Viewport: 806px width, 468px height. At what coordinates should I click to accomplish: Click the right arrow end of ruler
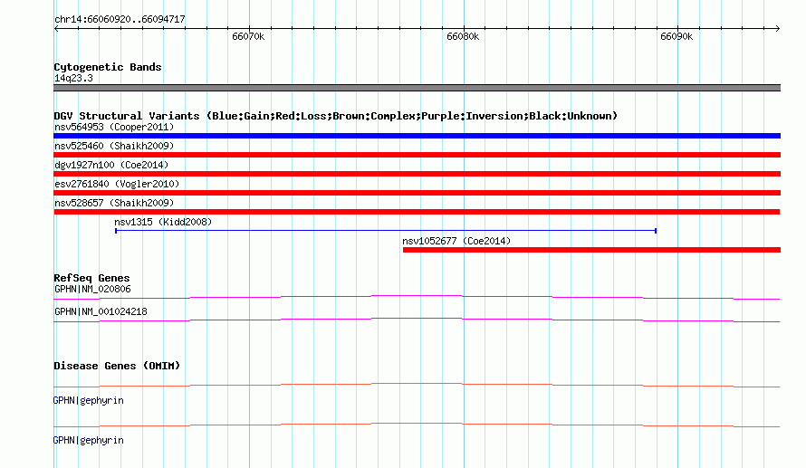[x=778, y=28]
